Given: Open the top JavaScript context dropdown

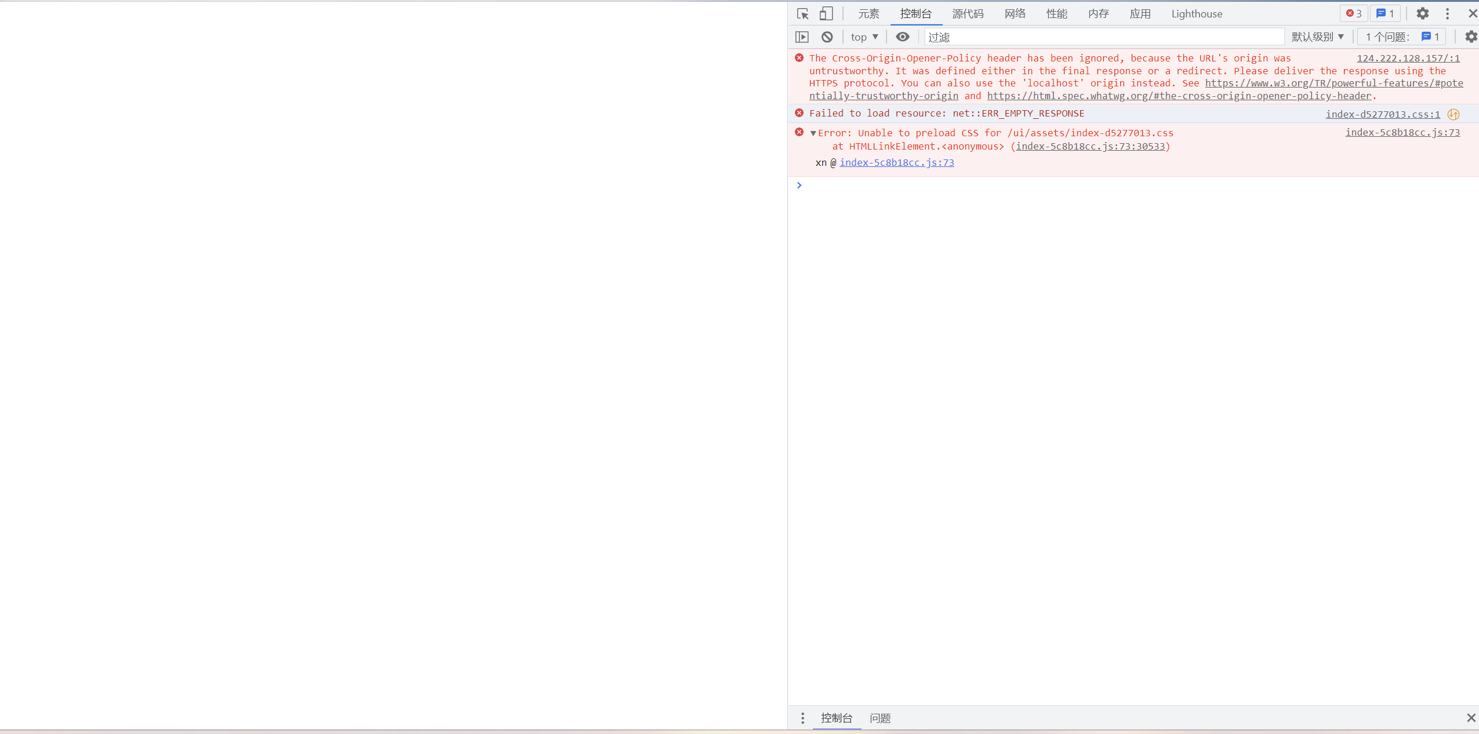Looking at the screenshot, I should click(x=864, y=37).
